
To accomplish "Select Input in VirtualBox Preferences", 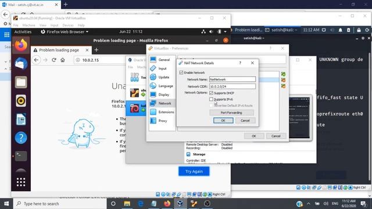I will tap(162, 69).
